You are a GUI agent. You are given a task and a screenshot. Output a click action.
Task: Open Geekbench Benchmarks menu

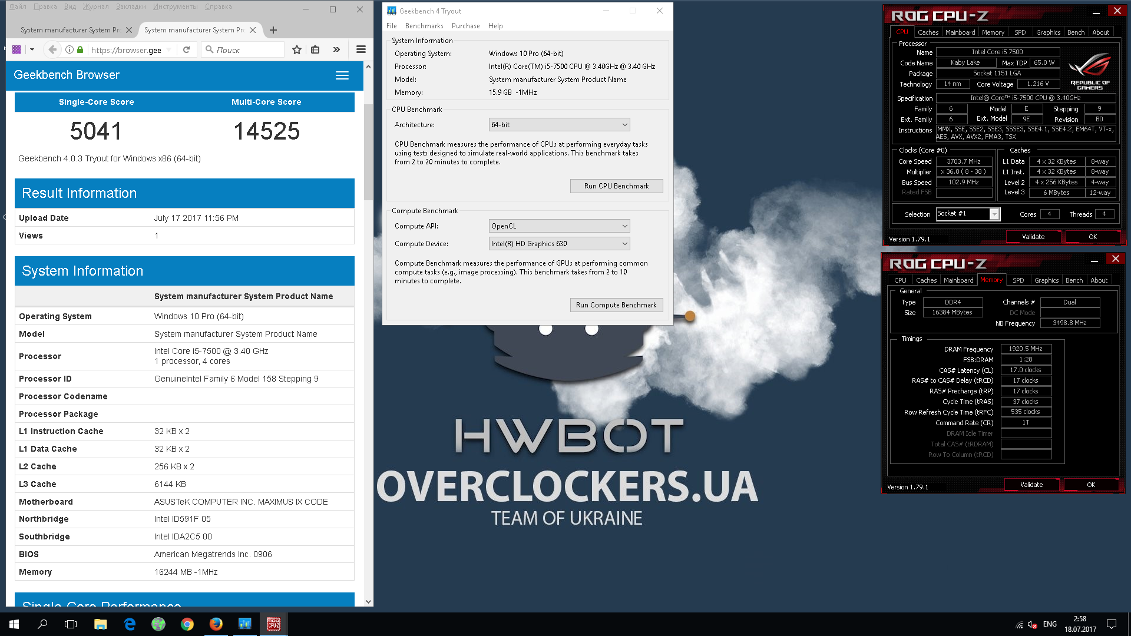pos(424,26)
